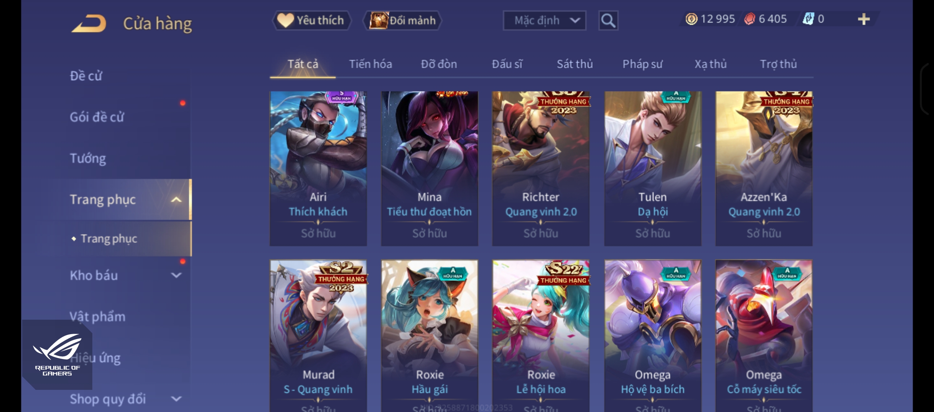934x412 pixels.
Task: Open the Gói đề cử menu
Action: (x=97, y=117)
